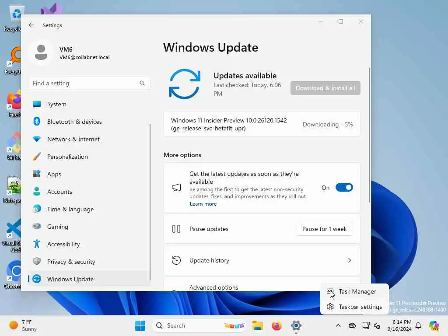Click the Update history clock icon
Viewport: 448px width, 336px height.
(176, 260)
